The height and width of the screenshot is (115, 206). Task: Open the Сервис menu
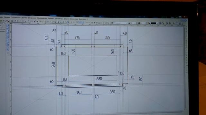(x=67, y=19)
